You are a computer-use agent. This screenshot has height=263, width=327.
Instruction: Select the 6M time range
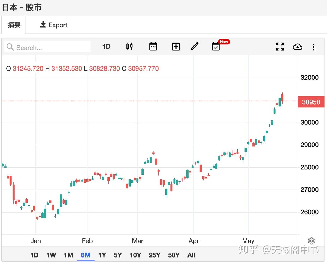tap(86, 255)
